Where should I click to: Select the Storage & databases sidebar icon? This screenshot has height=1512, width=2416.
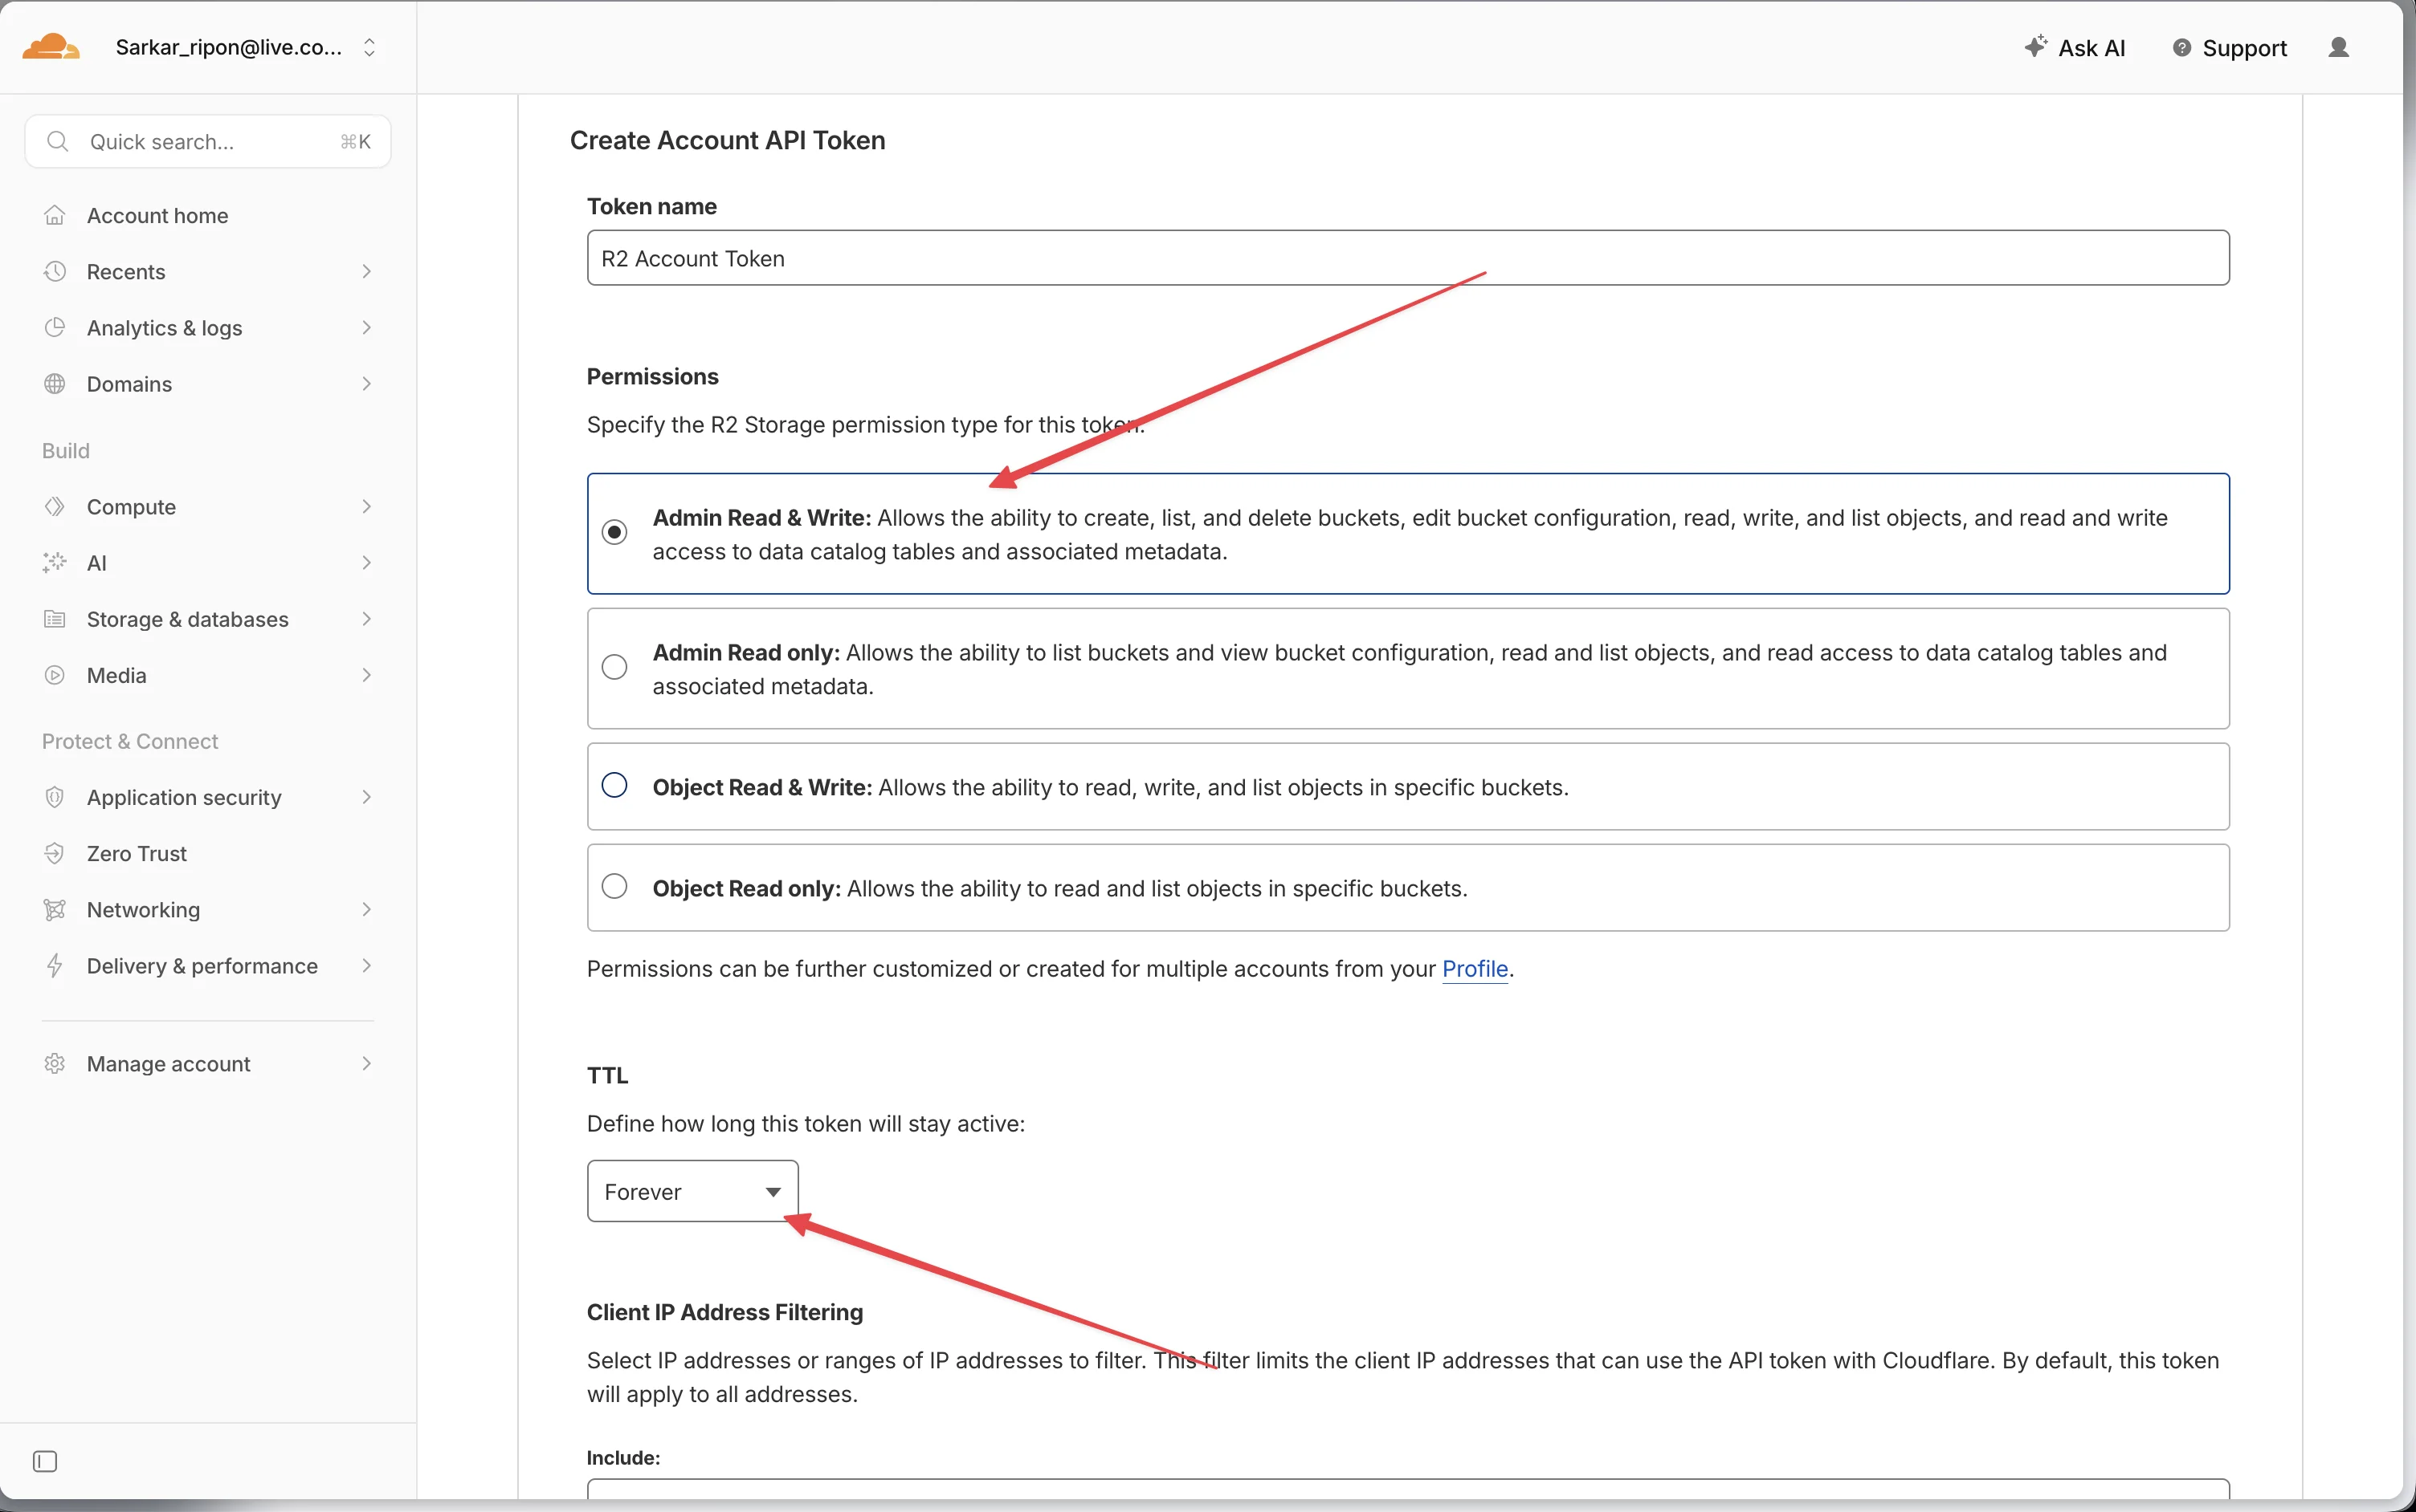[54, 618]
